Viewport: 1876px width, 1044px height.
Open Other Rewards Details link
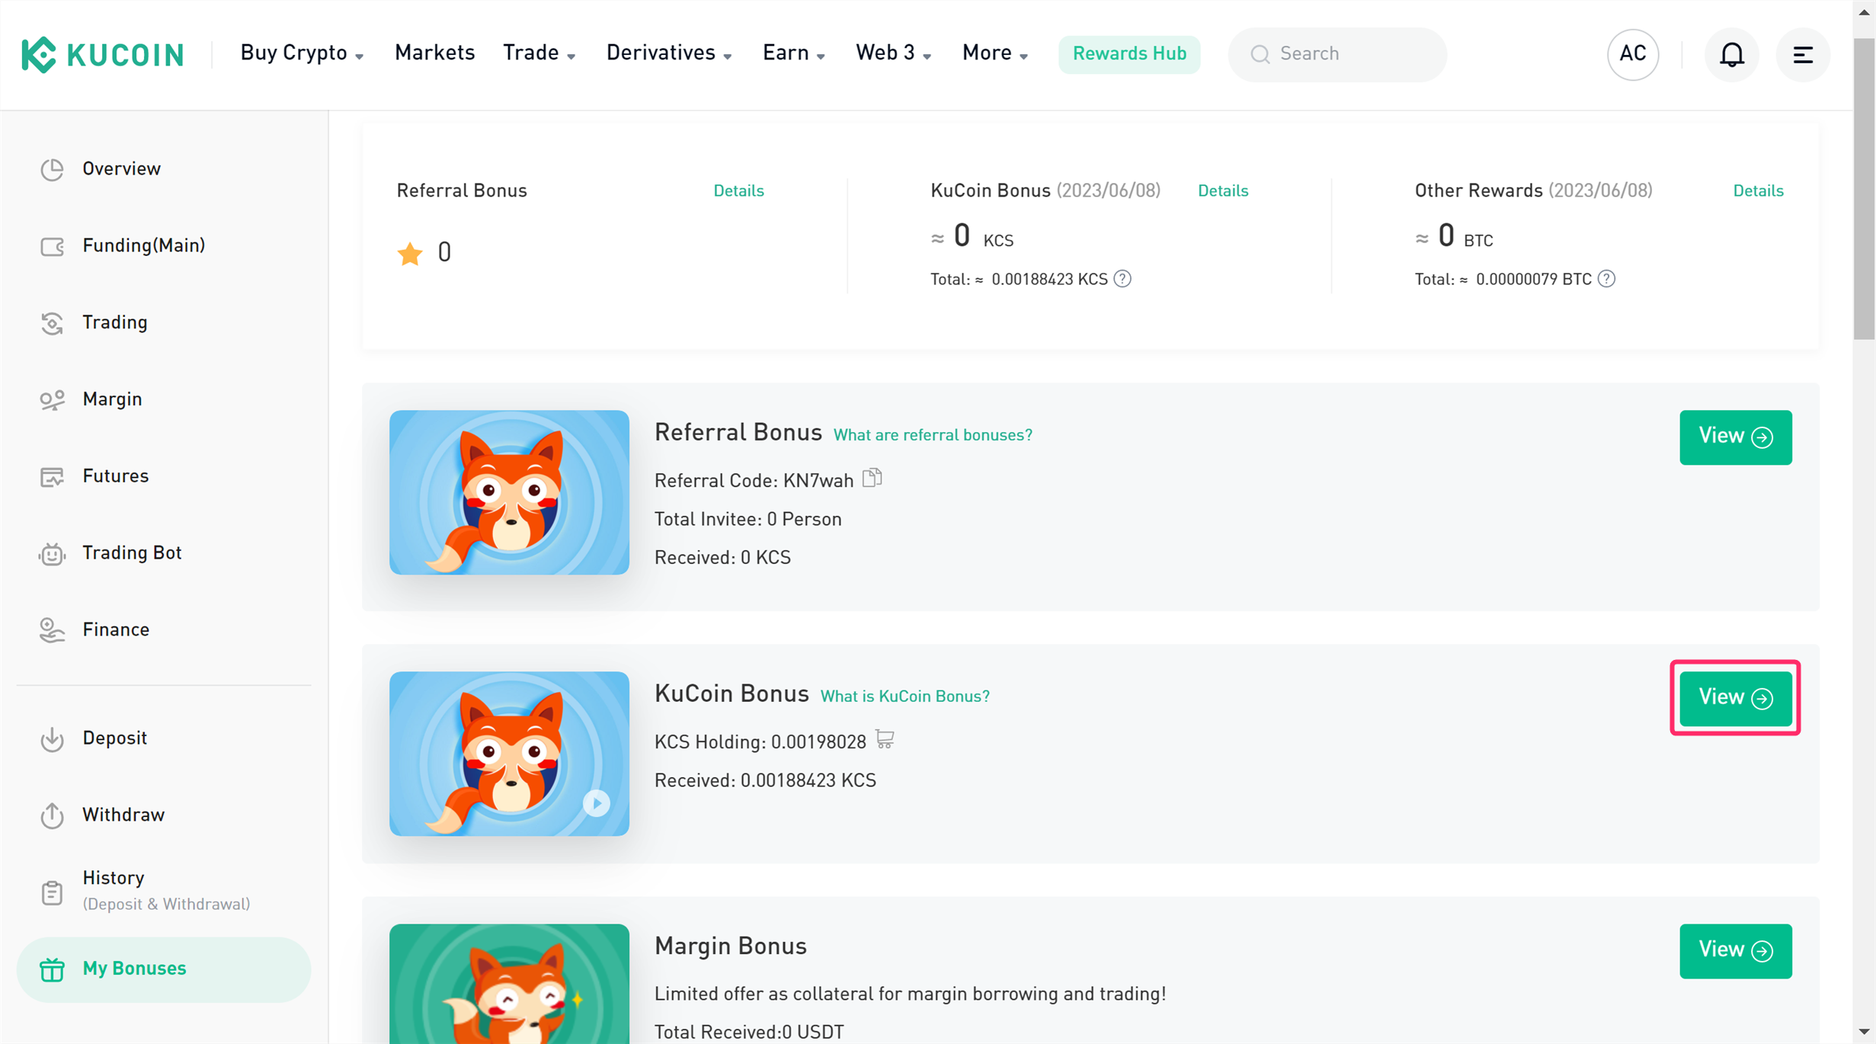(x=1757, y=191)
